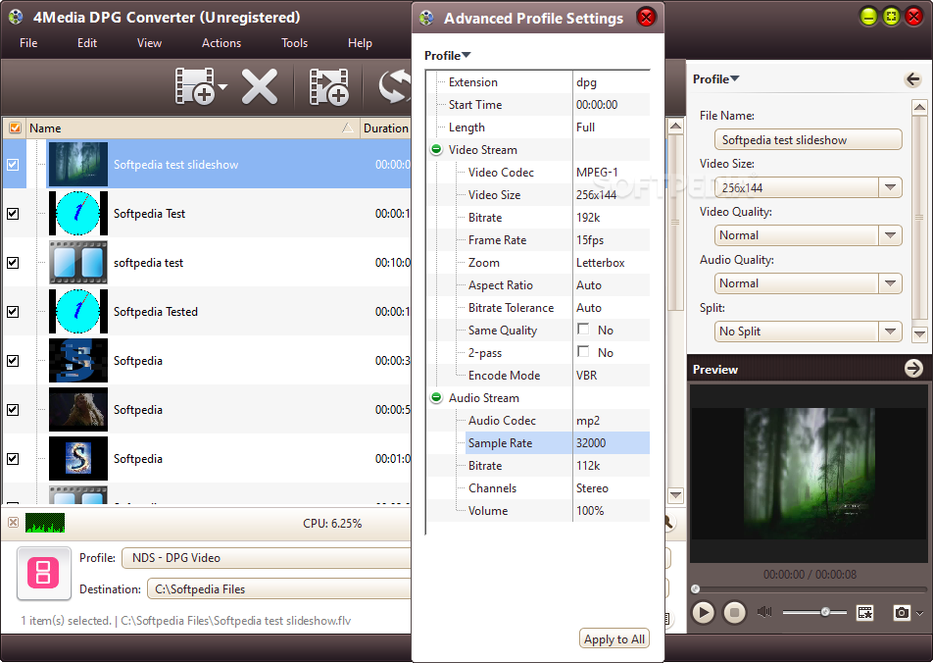
Task: Click the Destination path field
Action: pos(279,589)
